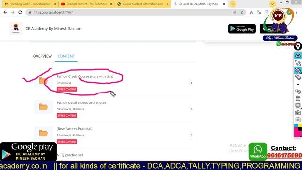The height and width of the screenshot is (170, 302).
Task: Go back to the previous page
Action: pyautogui.click(x=5, y=12)
